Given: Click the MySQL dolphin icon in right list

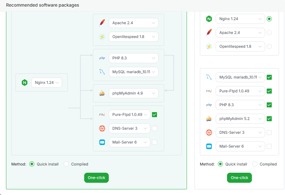Looking at the screenshot, I should (x=209, y=77).
